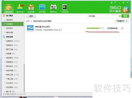Open 软件升级 upgrade icon with badge
132x98 pixels.
(20, 8)
